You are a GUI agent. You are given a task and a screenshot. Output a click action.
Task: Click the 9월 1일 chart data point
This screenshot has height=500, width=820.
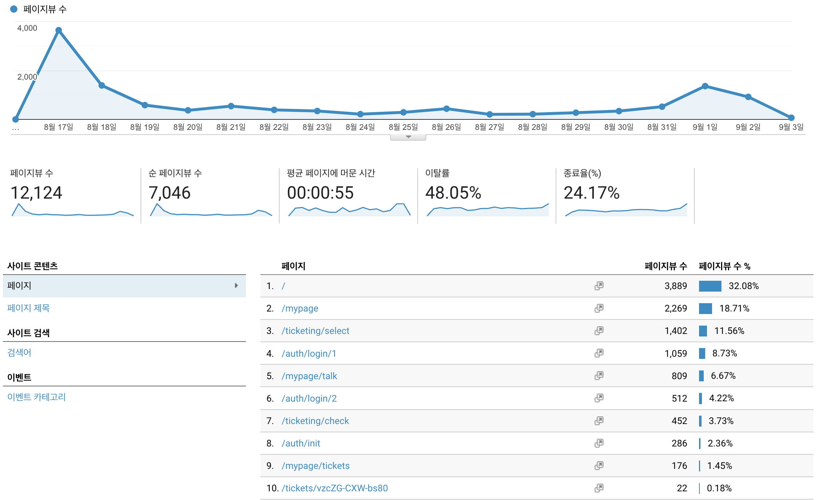click(x=705, y=86)
